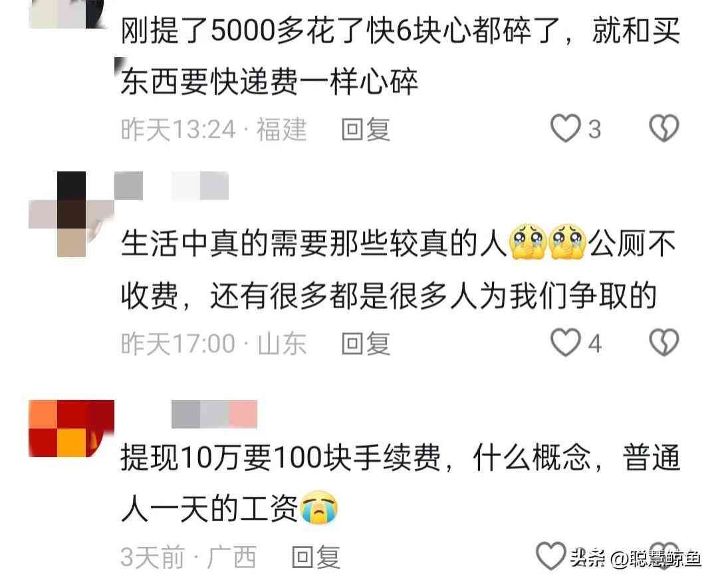Select comment about 100 yuan withdrawal fee

coord(401,483)
